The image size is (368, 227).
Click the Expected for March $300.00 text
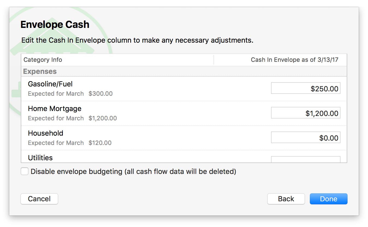(70, 94)
